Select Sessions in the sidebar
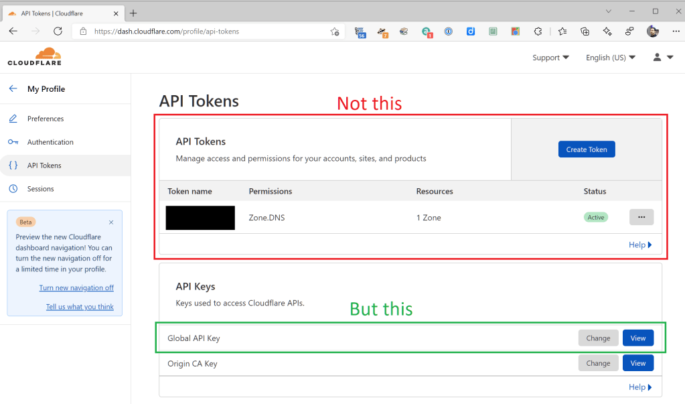Screen dimensions: 685x404 pyautogui.click(x=40, y=189)
